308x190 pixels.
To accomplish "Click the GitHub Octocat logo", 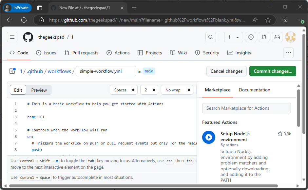I will click(x=28, y=37).
